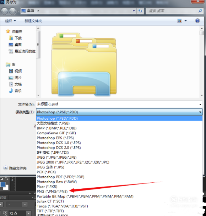
Task: Click Photoshop foreground color swatch
Action: tap(3, 184)
